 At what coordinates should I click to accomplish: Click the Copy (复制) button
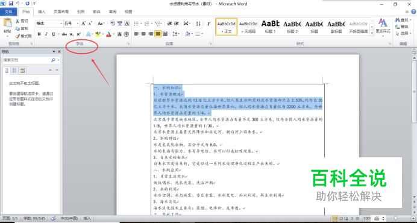point(22,28)
